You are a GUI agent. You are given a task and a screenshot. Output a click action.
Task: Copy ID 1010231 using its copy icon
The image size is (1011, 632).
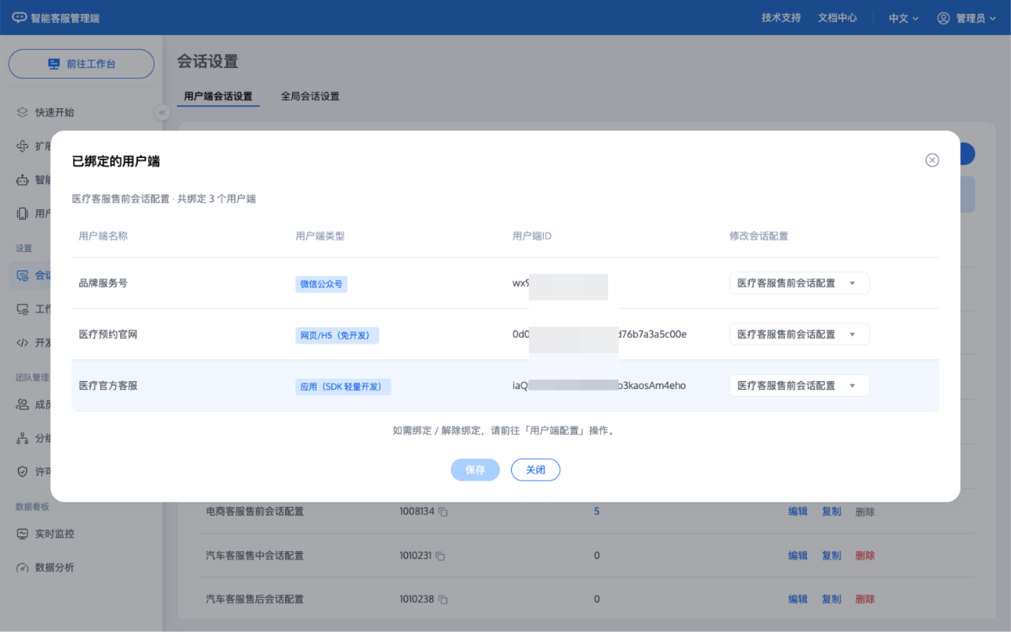440,556
